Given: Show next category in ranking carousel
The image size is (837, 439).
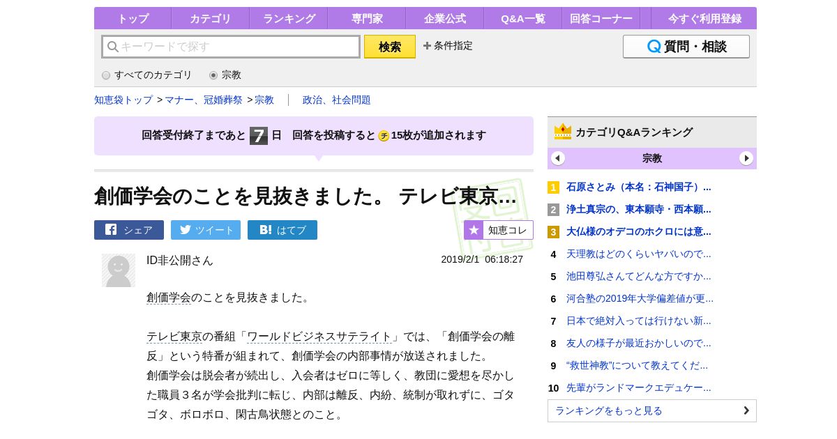Looking at the screenshot, I should tap(746, 158).
